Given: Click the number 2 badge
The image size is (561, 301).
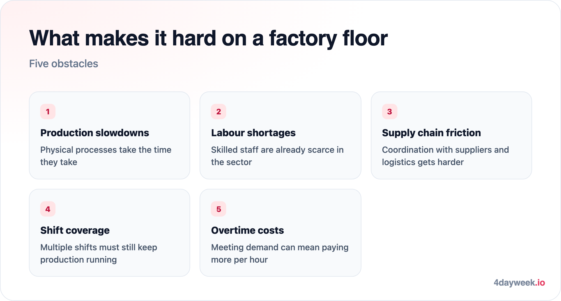Looking at the screenshot, I should (219, 112).
